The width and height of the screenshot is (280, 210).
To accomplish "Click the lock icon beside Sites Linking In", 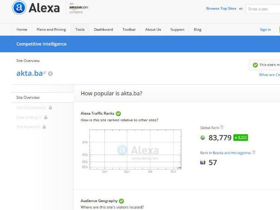I will (x=46, y=117).
